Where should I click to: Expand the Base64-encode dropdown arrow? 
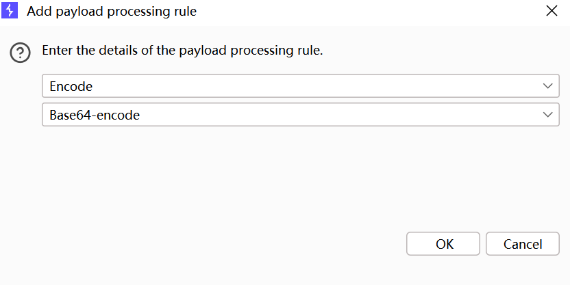click(547, 115)
